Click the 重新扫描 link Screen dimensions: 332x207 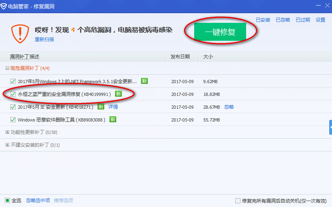(x=44, y=40)
